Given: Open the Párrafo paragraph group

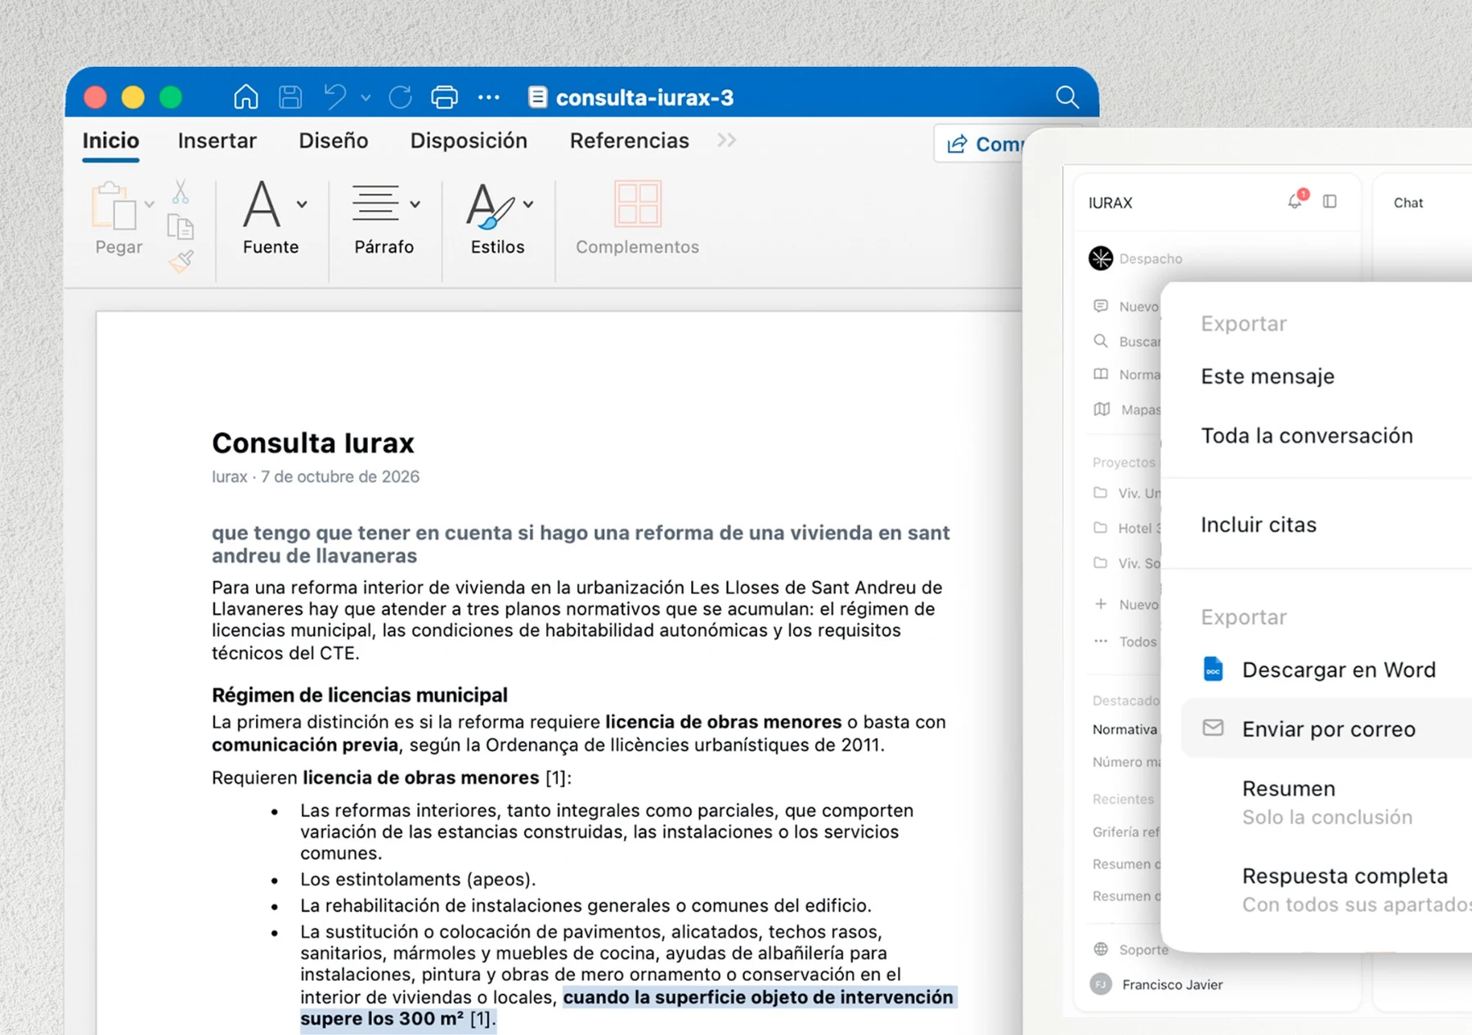Looking at the screenshot, I should pos(384,218).
